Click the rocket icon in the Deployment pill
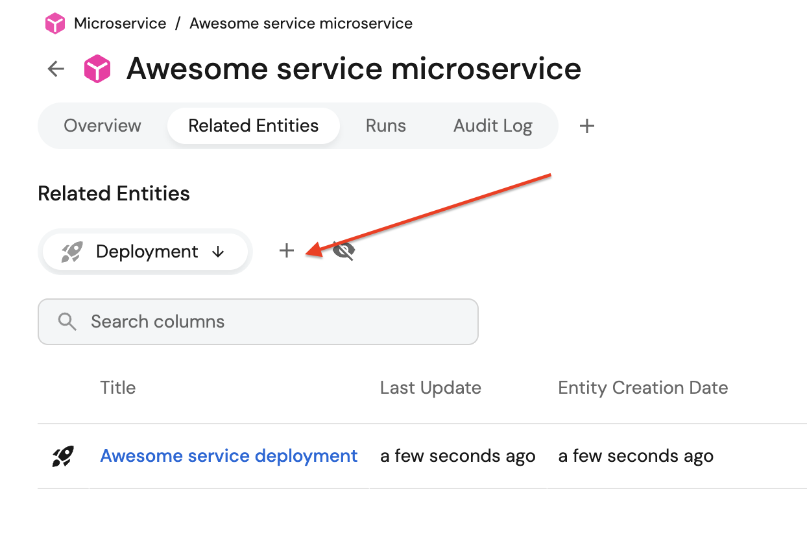 (x=72, y=252)
